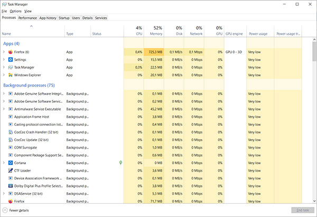The image size is (317, 217).
Task: Click the Settings gear icon in Apps
Action: tap(11, 60)
